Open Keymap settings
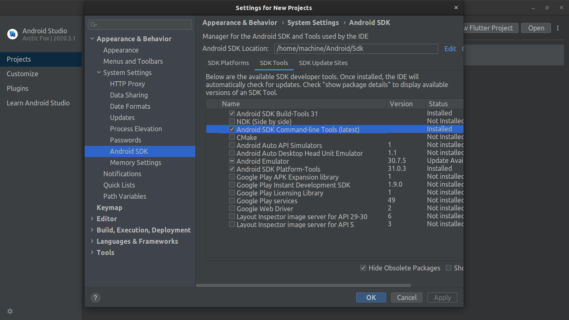The width and height of the screenshot is (569, 320). [109, 207]
